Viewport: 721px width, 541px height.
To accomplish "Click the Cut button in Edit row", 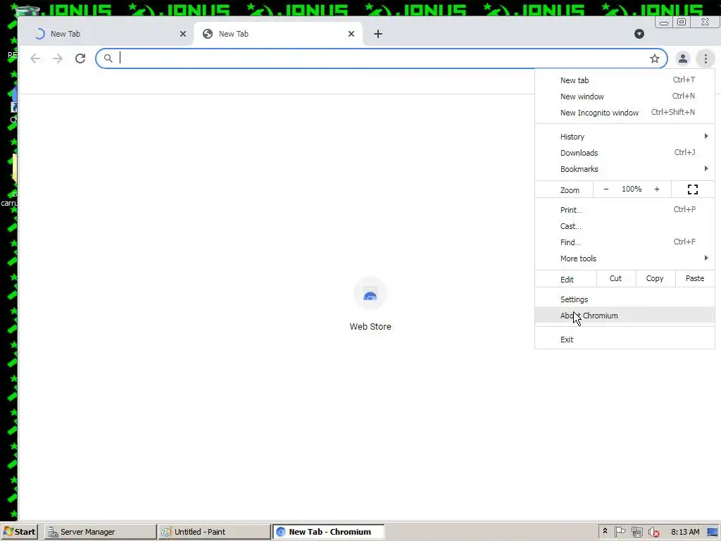I will [x=615, y=278].
